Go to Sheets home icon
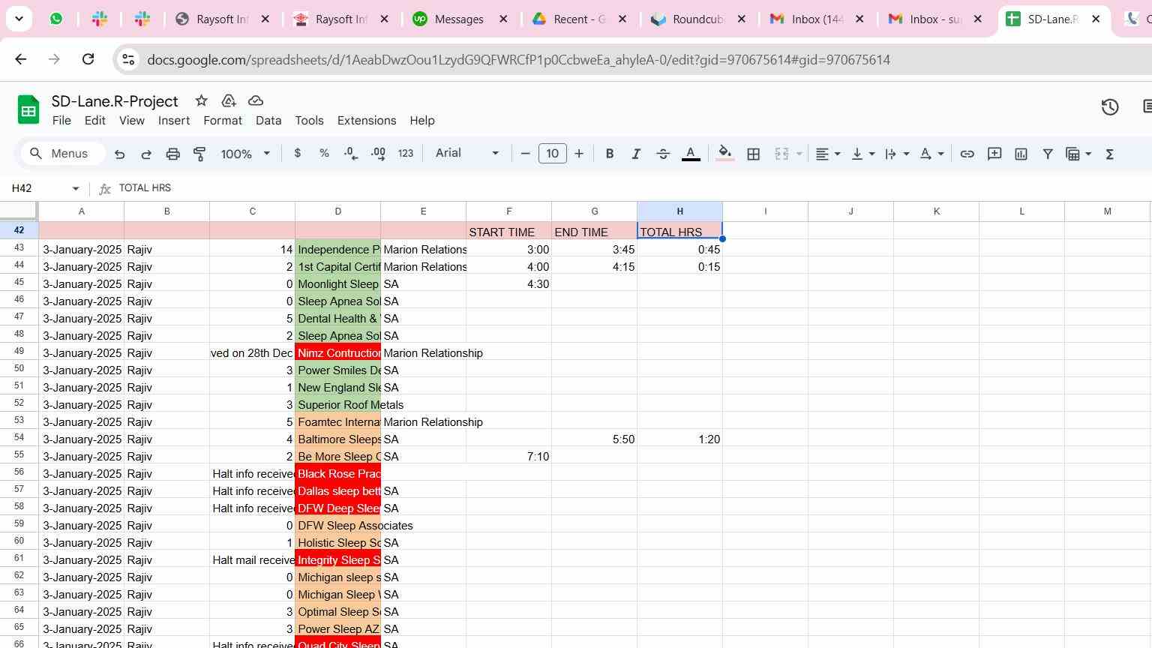The height and width of the screenshot is (648, 1152). click(x=28, y=109)
